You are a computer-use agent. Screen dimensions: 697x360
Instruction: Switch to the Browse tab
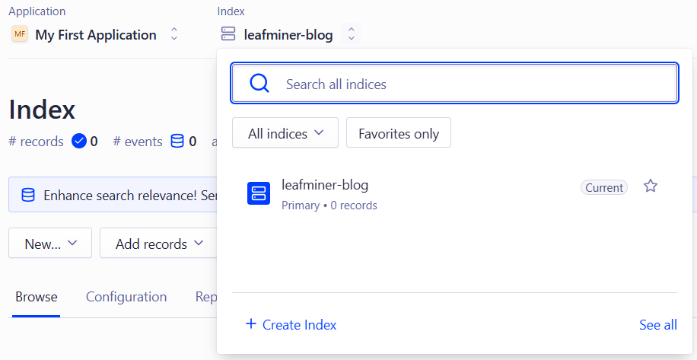coord(37,297)
